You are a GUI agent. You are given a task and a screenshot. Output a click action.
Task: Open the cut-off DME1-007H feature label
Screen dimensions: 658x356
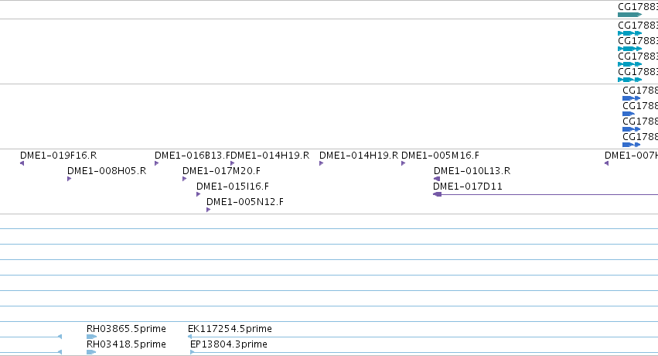(631, 156)
